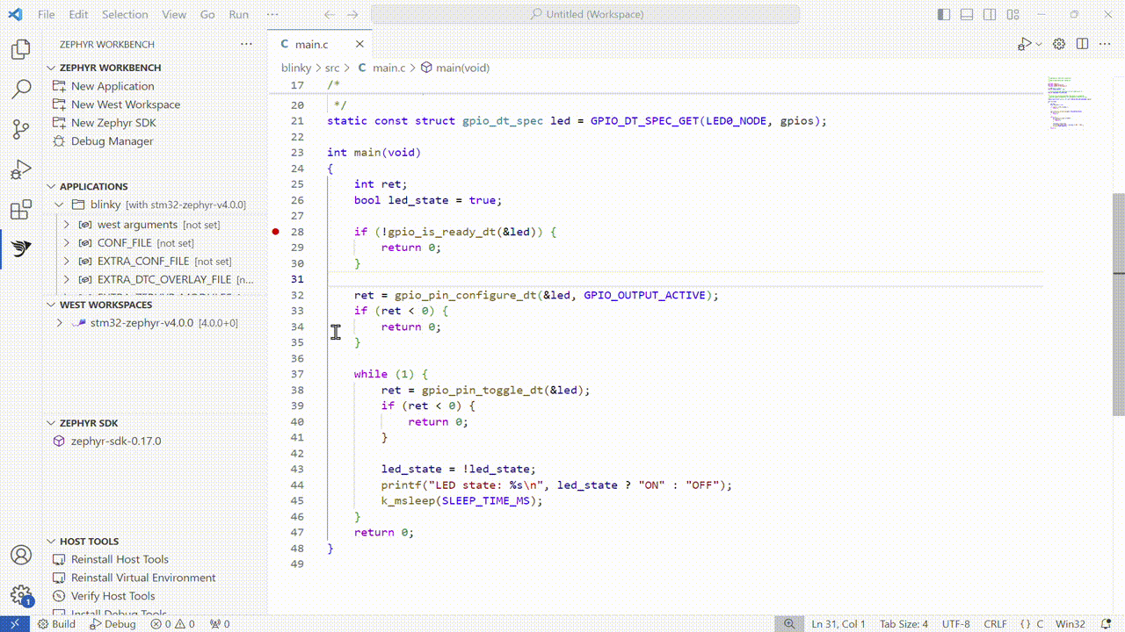This screenshot has width=1125, height=632.
Task: Click the Split Editor icon
Action: 1082,44
